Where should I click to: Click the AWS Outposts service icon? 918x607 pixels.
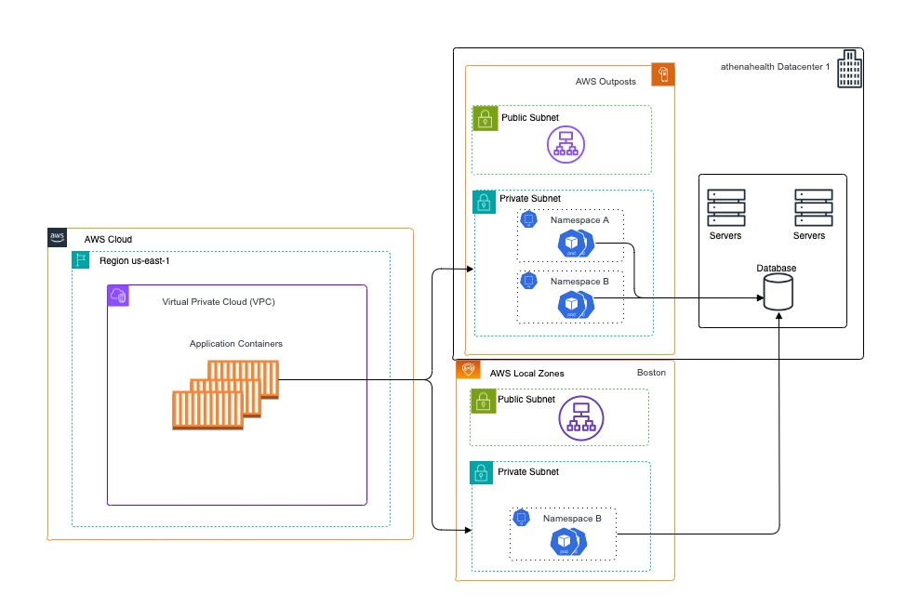click(x=661, y=73)
